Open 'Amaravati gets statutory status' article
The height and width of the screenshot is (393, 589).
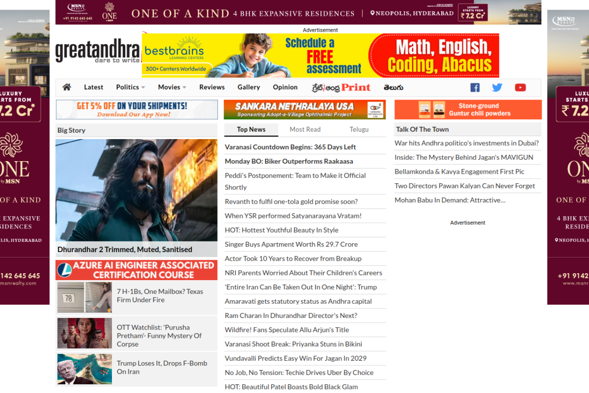click(298, 301)
